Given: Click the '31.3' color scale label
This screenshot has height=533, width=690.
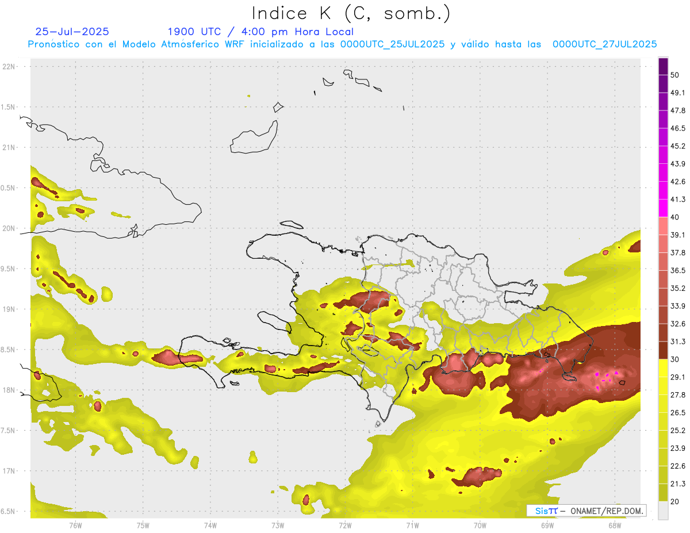Looking at the screenshot, I should tap(678, 342).
